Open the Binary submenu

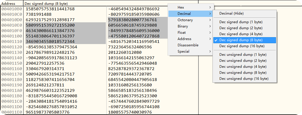pos(190,26)
